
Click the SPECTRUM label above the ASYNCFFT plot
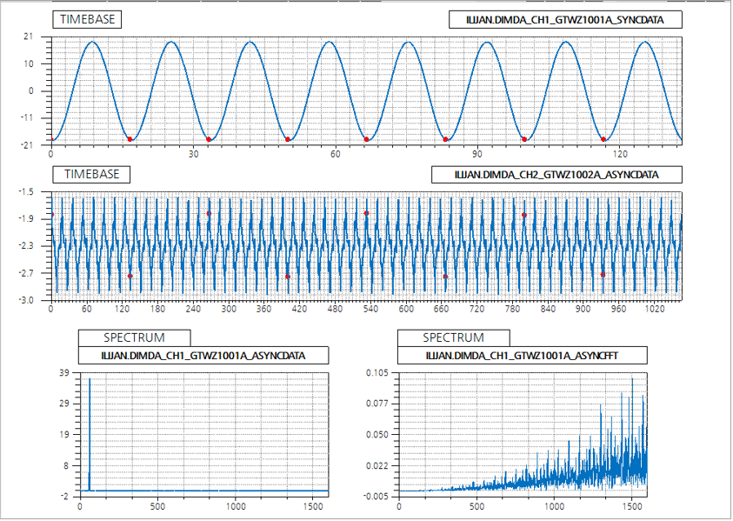453,337
